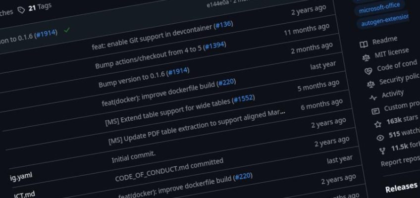Open the green checkmark commit status icon
The width and height of the screenshot is (420, 198).
click(67, 30)
